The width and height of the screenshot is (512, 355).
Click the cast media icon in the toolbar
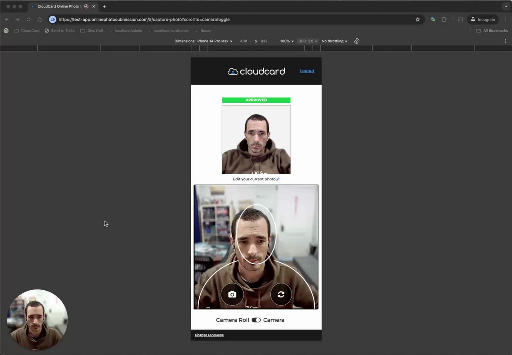tap(460, 19)
